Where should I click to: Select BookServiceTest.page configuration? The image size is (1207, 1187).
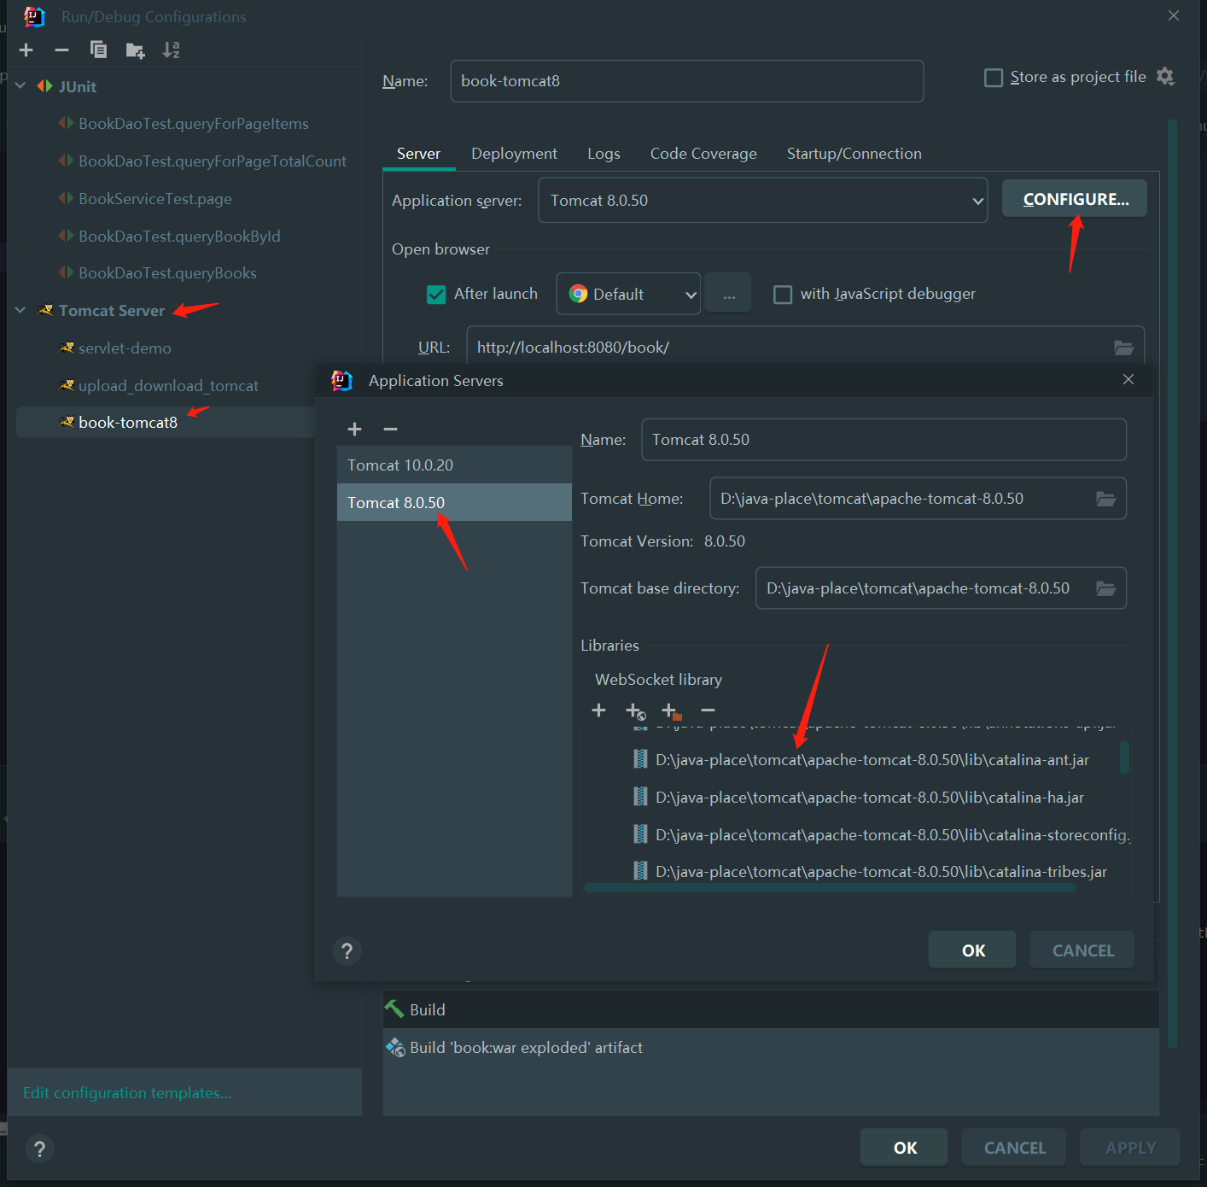click(155, 199)
